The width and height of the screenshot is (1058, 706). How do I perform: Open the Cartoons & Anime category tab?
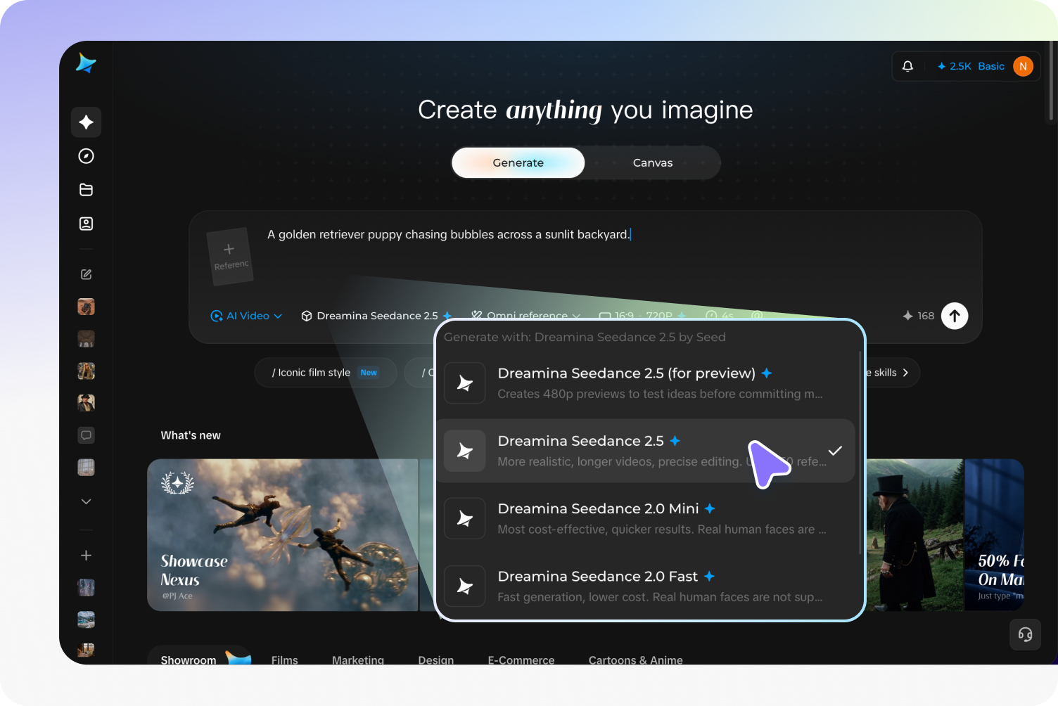(636, 660)
